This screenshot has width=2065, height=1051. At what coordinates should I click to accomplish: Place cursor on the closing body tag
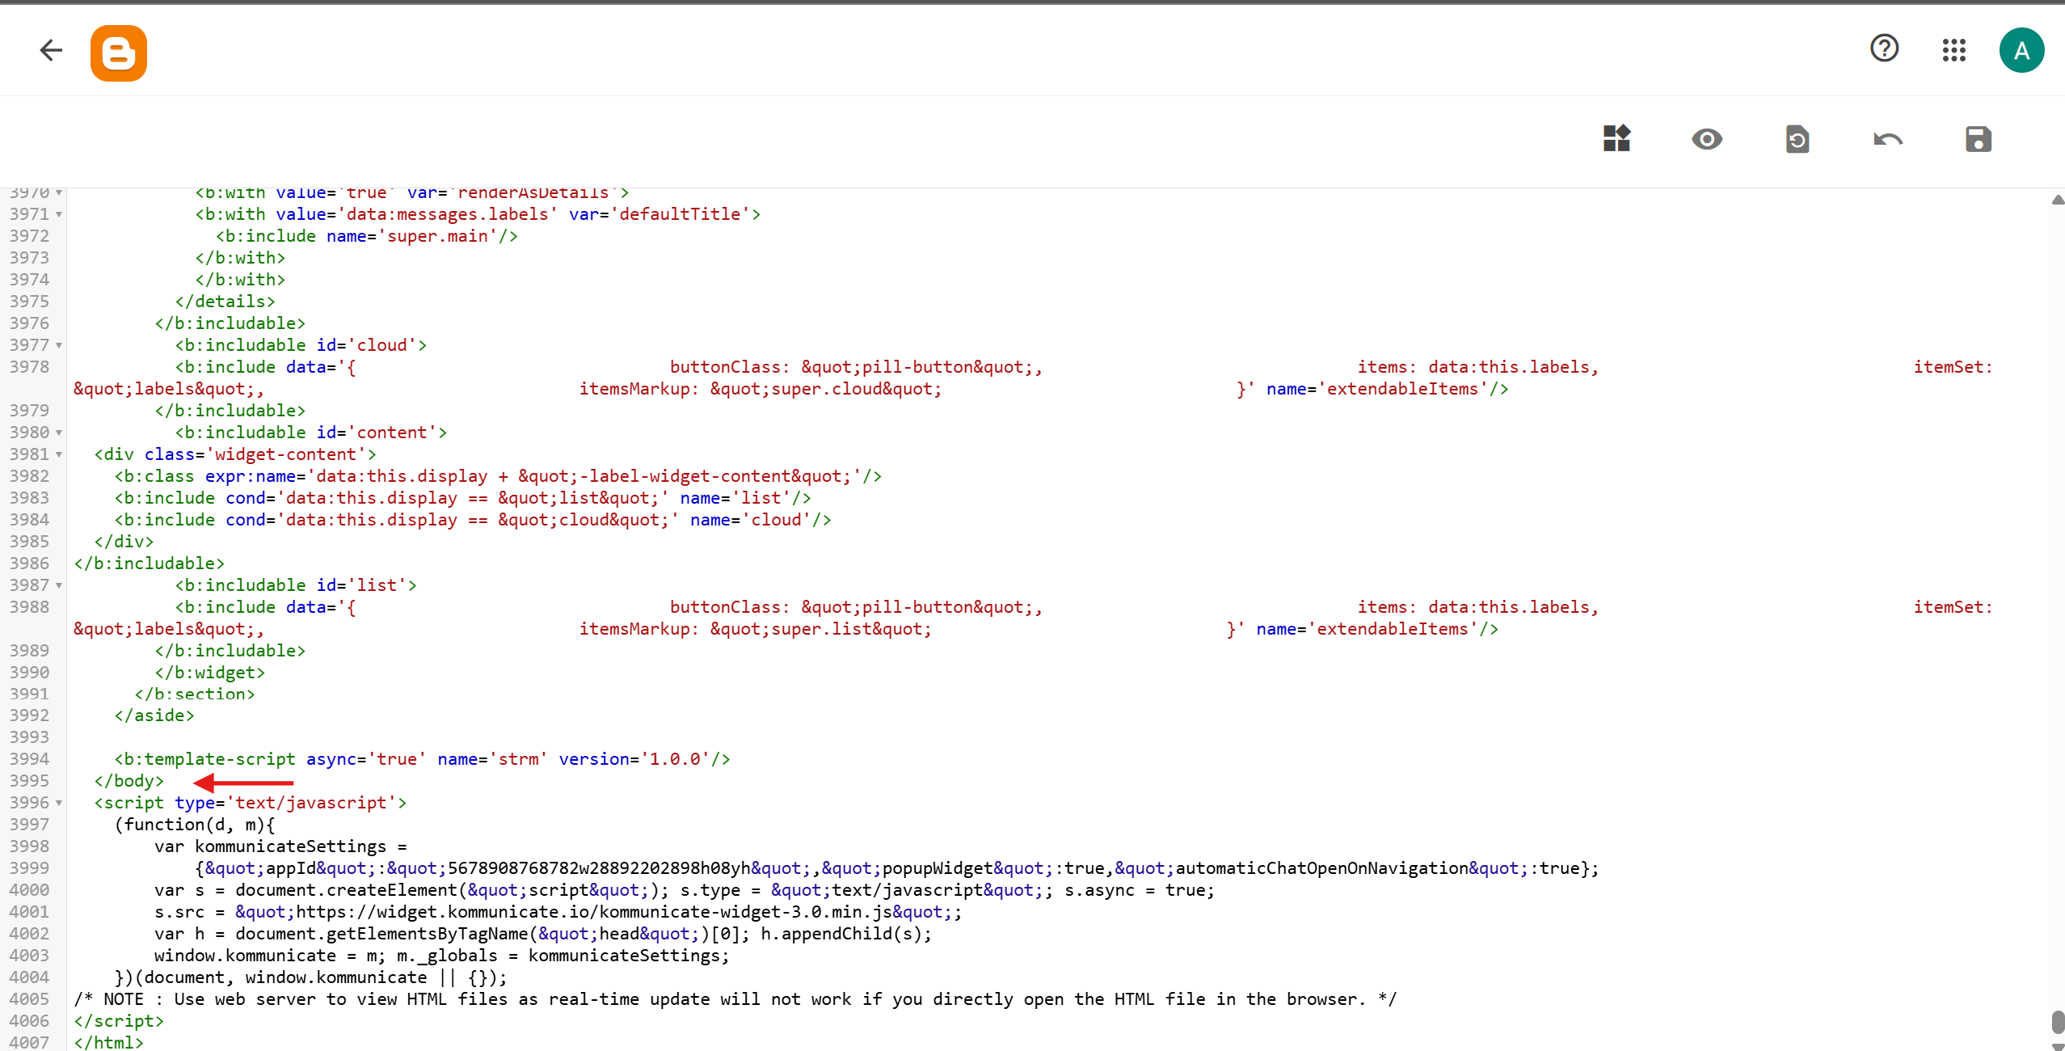tap(129, 781)
